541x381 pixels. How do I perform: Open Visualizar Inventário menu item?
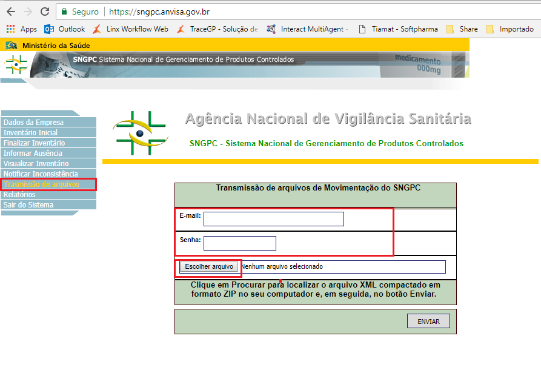(x=48, y=164)
